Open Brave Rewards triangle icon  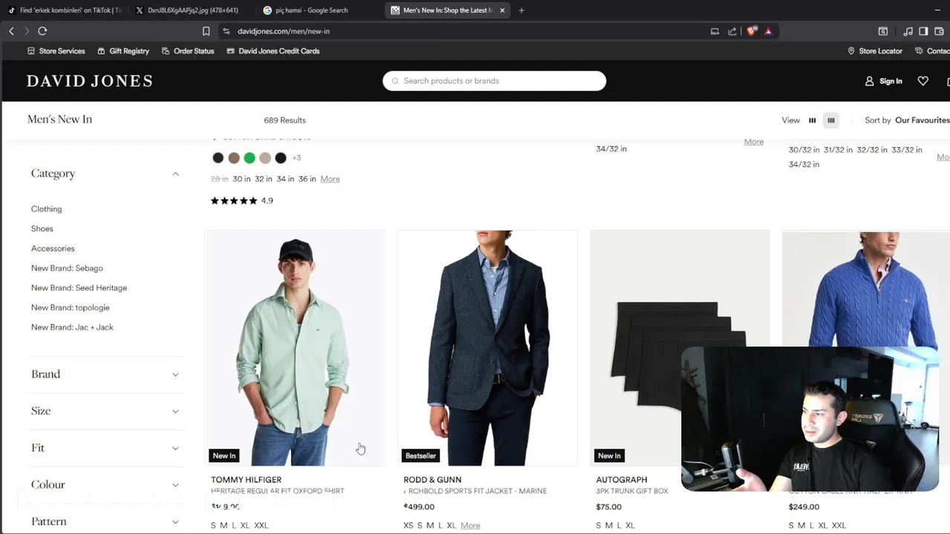coord(768,31)
